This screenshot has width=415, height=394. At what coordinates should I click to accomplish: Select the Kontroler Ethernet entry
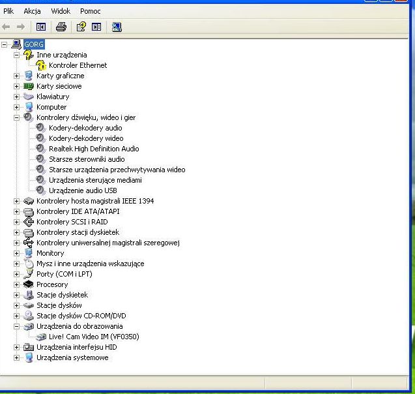(78, 65)
